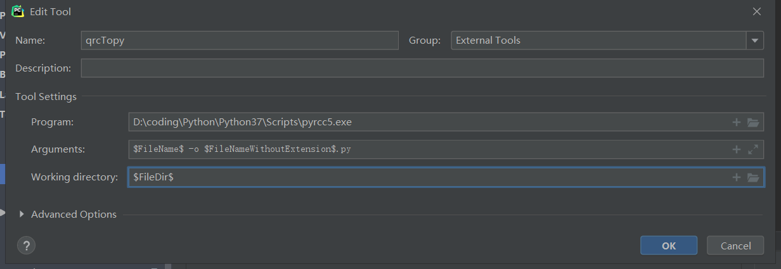Image resolution: width=781 pixels, height=269 pixels.
Task: Focus the Program path field
Action: click(x=425, y=122)
